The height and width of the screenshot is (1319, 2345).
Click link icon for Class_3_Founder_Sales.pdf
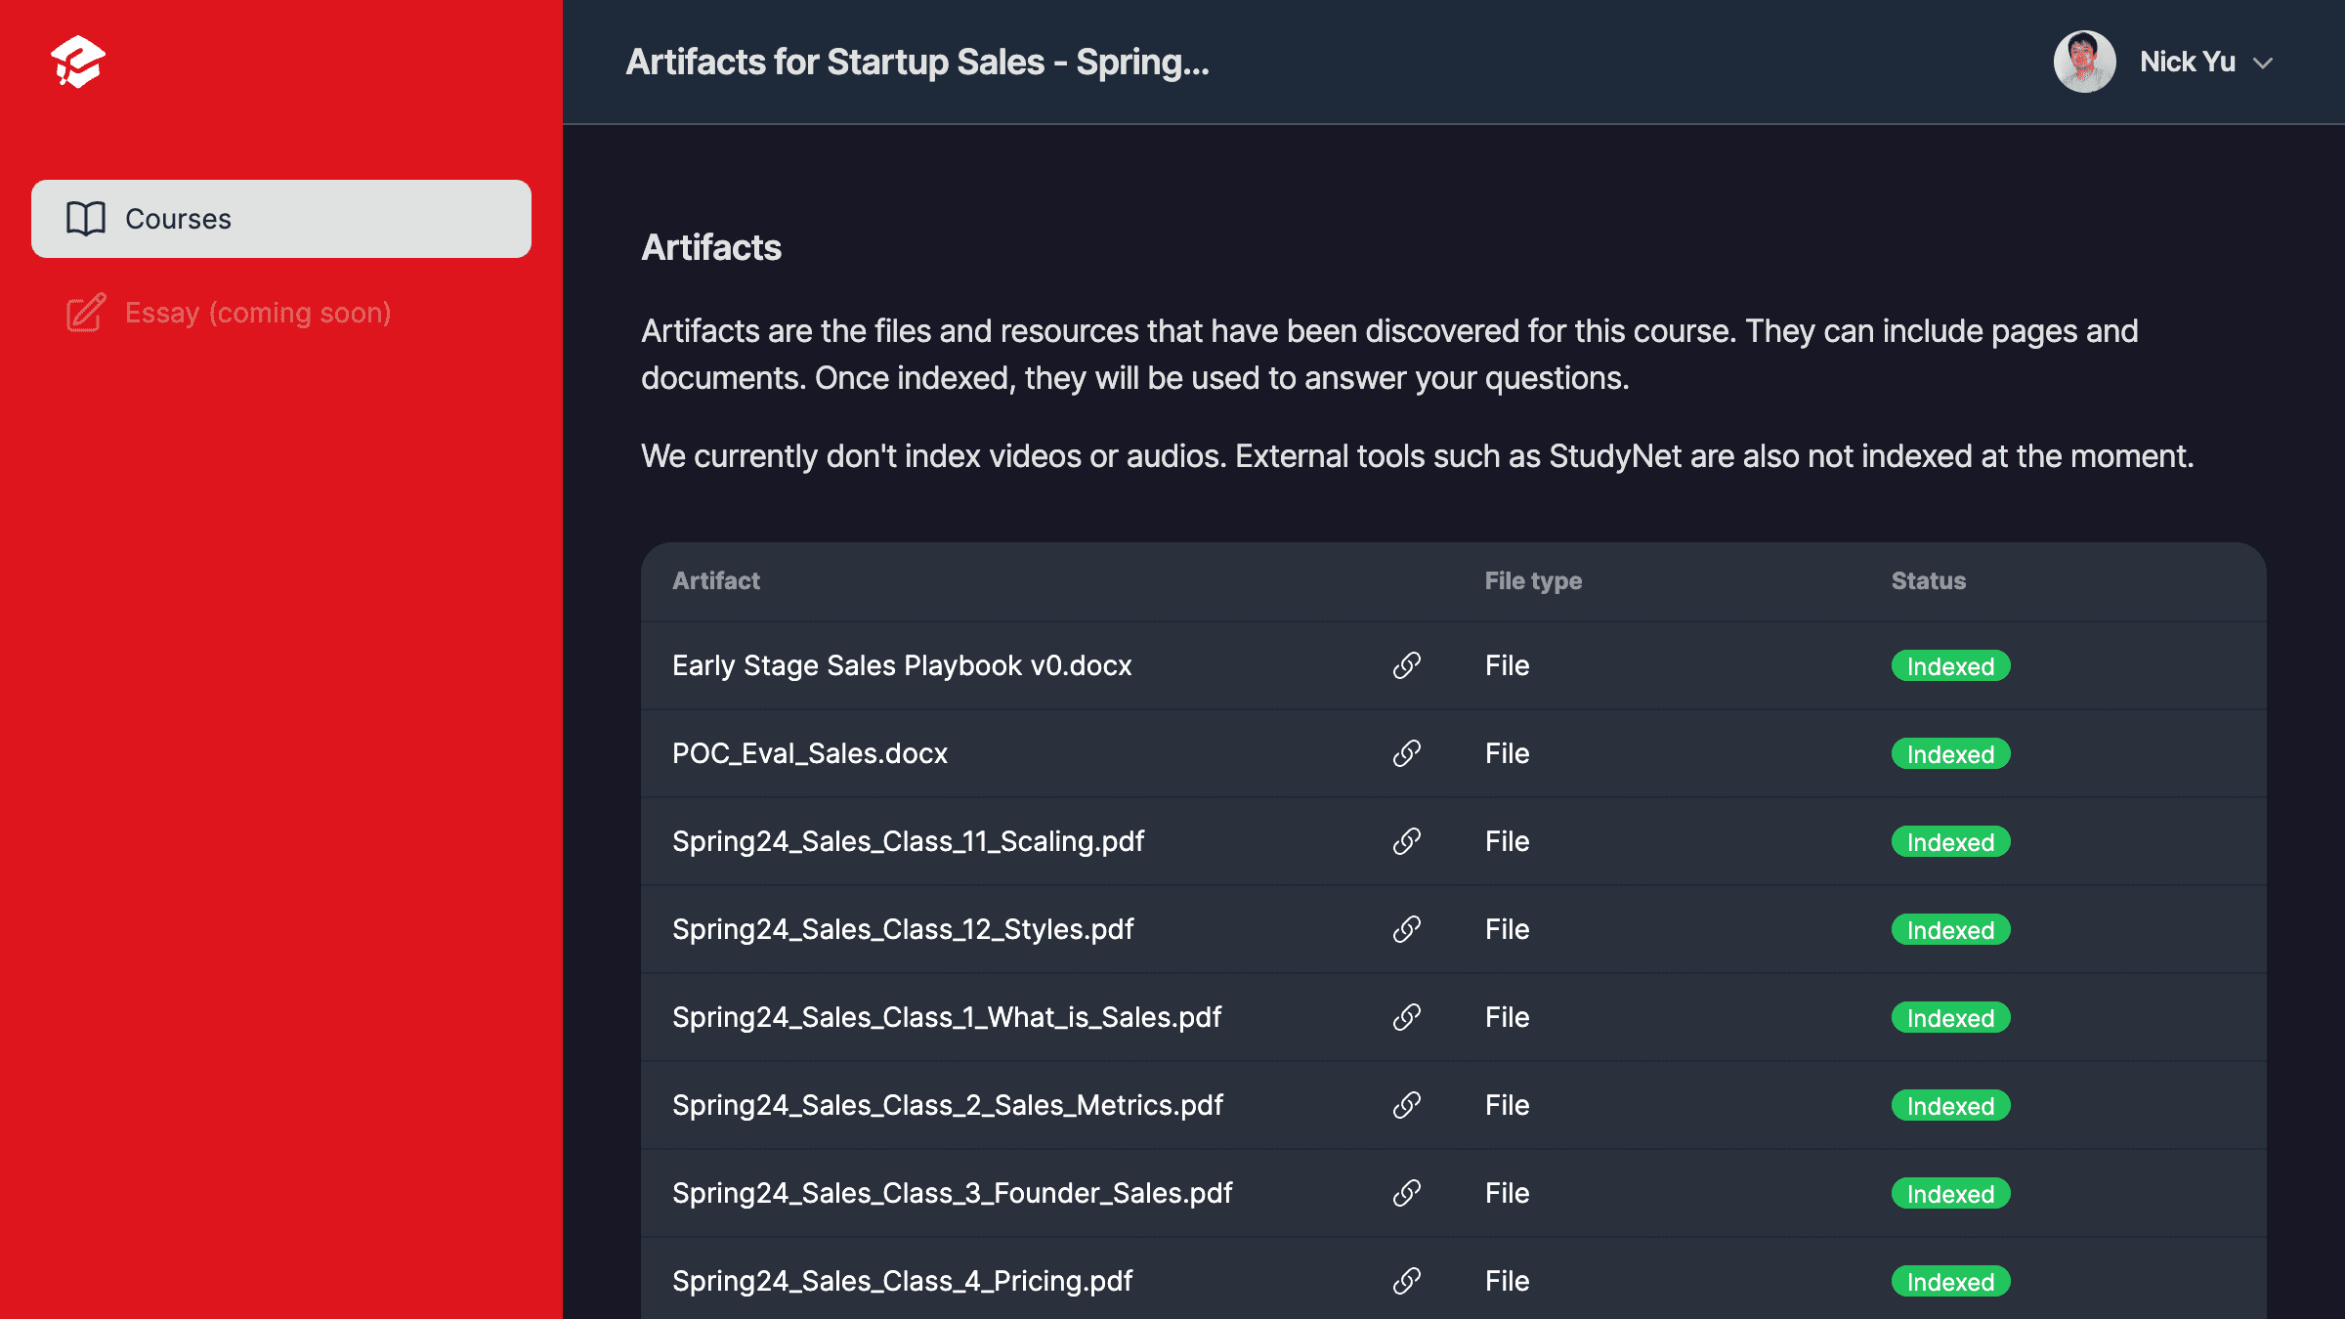coord(1406,1193)
